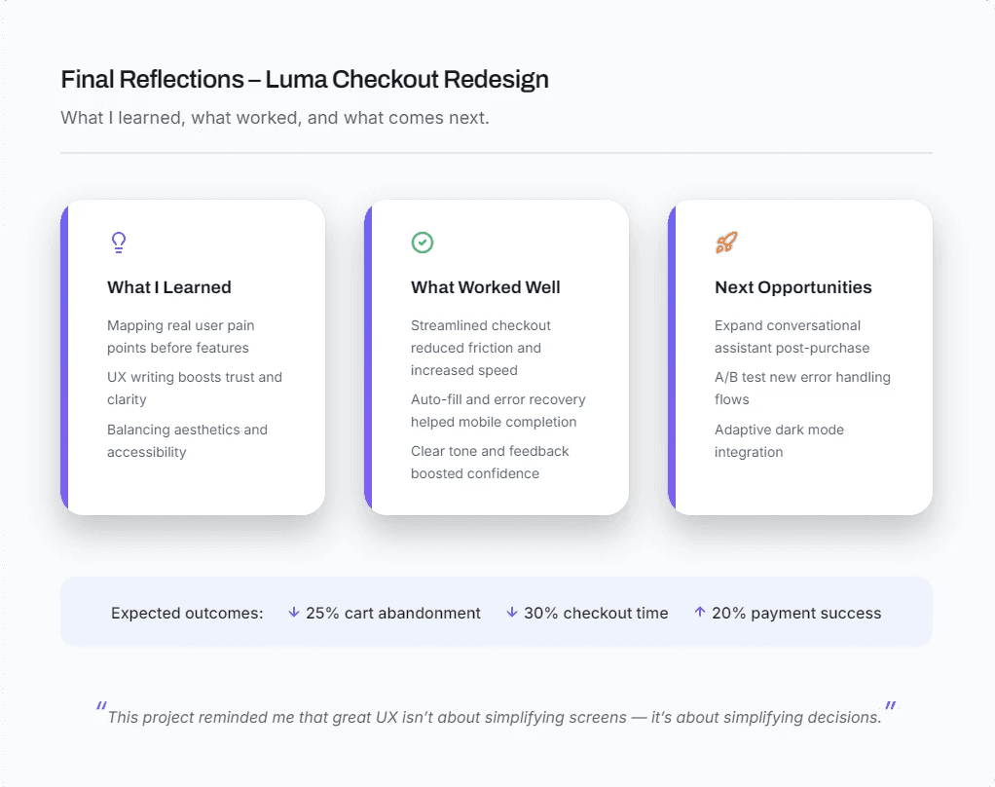Screen dimensions: 995x787
Task: Click the up arrow beside 20% payment success
Action: pyautogui.click(x=699, y=612)
